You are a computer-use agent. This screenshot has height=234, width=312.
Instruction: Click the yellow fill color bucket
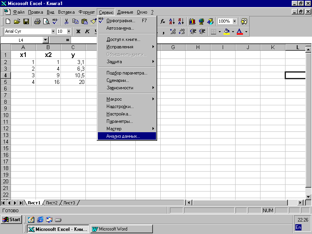[x=227, y=31]
